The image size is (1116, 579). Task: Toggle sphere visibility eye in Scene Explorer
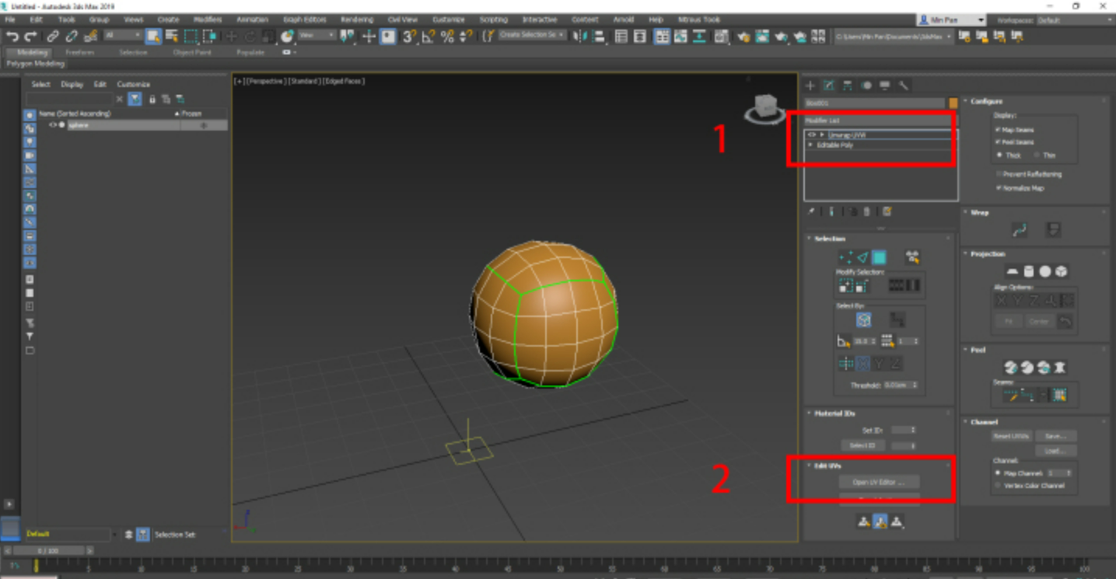pos(53,125)
